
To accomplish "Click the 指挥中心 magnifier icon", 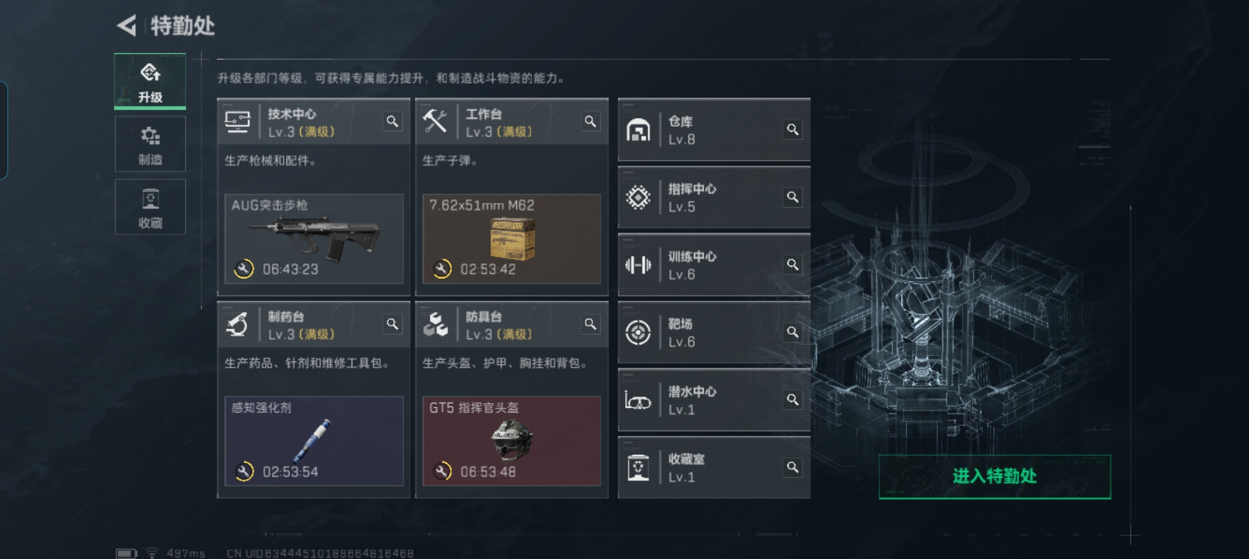I will point(792,197).
